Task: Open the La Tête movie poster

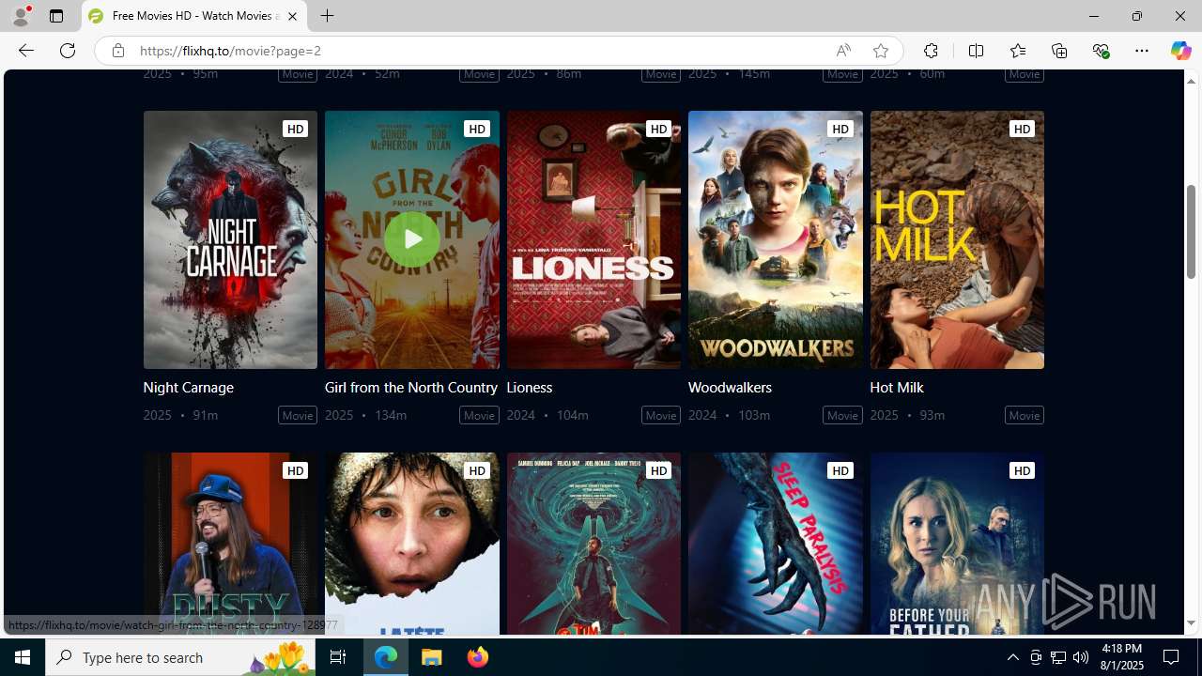Action: [x=412, y=544]
